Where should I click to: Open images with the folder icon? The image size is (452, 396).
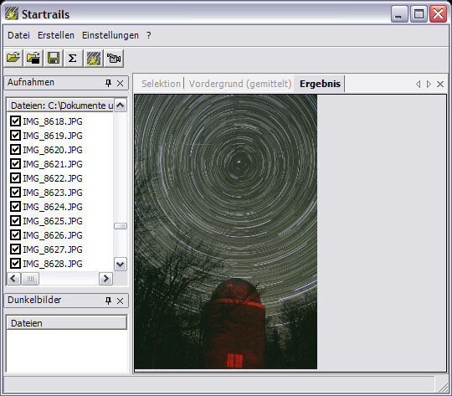13,59
